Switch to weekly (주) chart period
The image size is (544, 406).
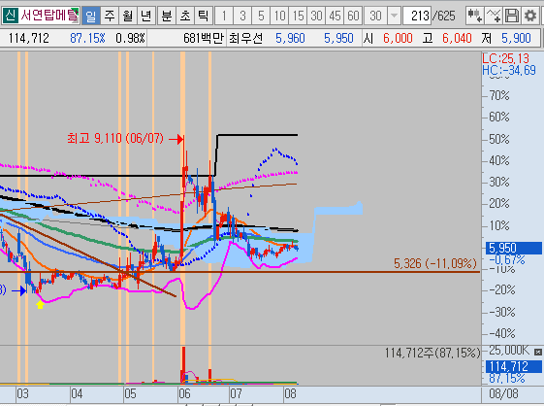110,16
